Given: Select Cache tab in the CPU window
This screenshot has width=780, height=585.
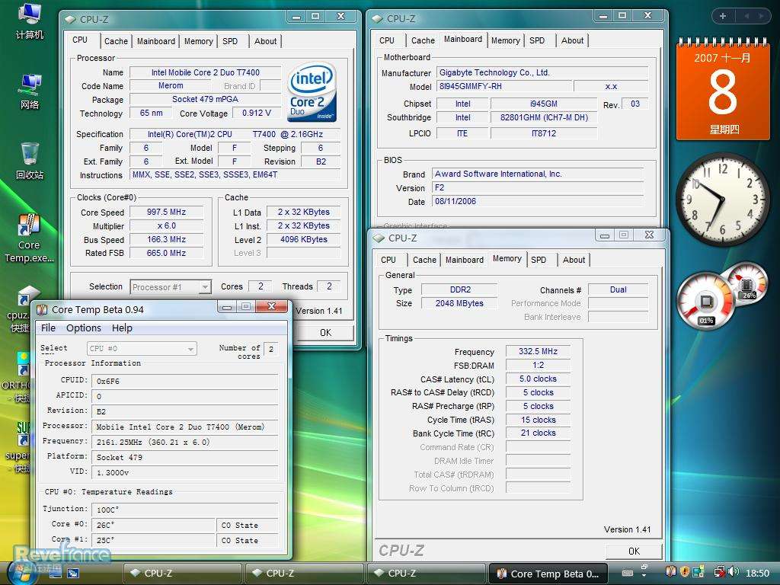Looking at the screenshot, I should [116, 41].
